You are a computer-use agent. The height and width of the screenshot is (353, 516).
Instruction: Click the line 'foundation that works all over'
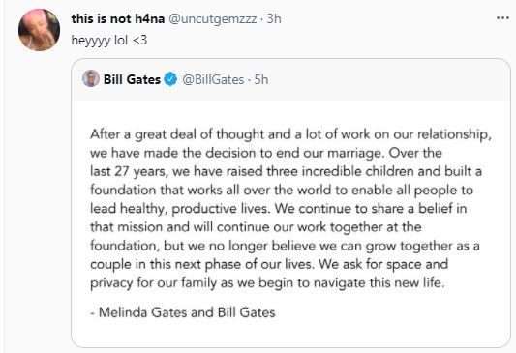pos(282,190)
